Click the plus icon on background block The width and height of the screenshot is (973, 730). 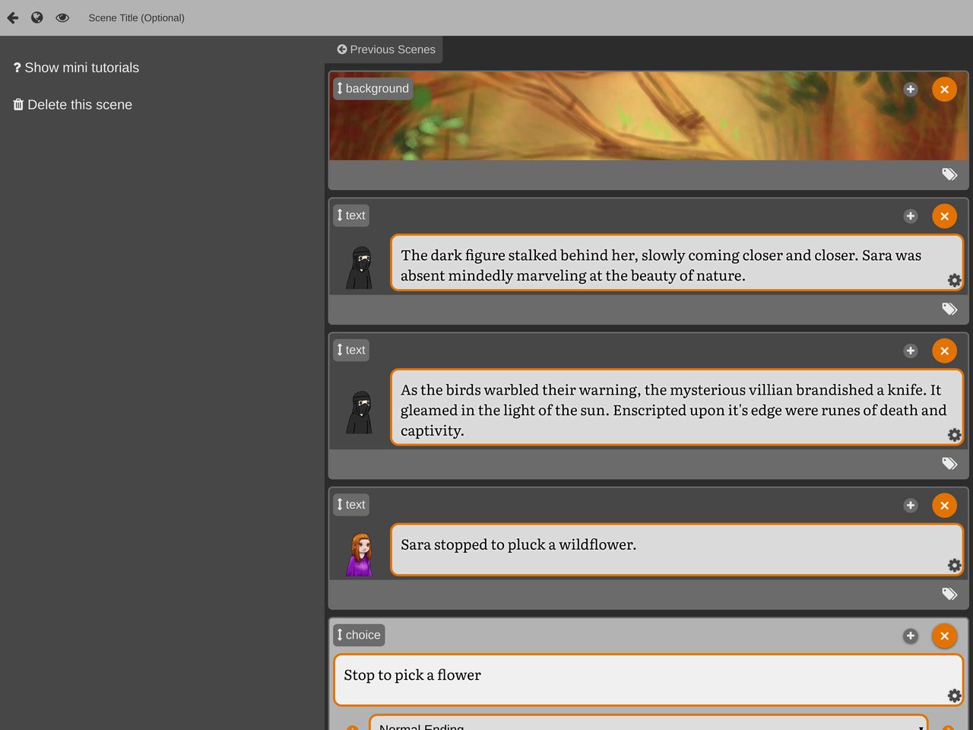click(910, 90)
